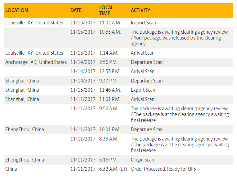Click the 6:16 P.M. time cell
The image size is (237, 179).
108,160
